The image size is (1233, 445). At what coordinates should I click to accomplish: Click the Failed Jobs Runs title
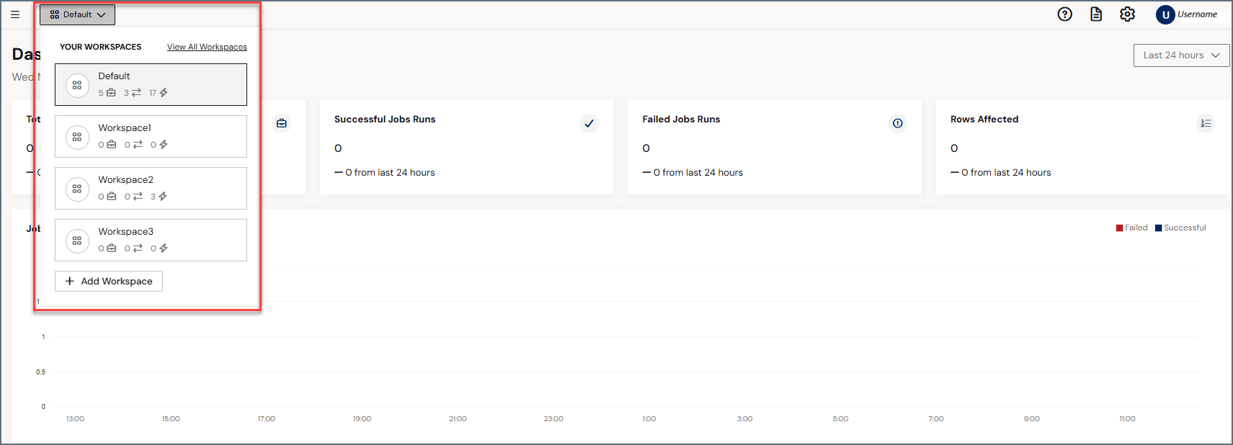click(x=681, y=120)
